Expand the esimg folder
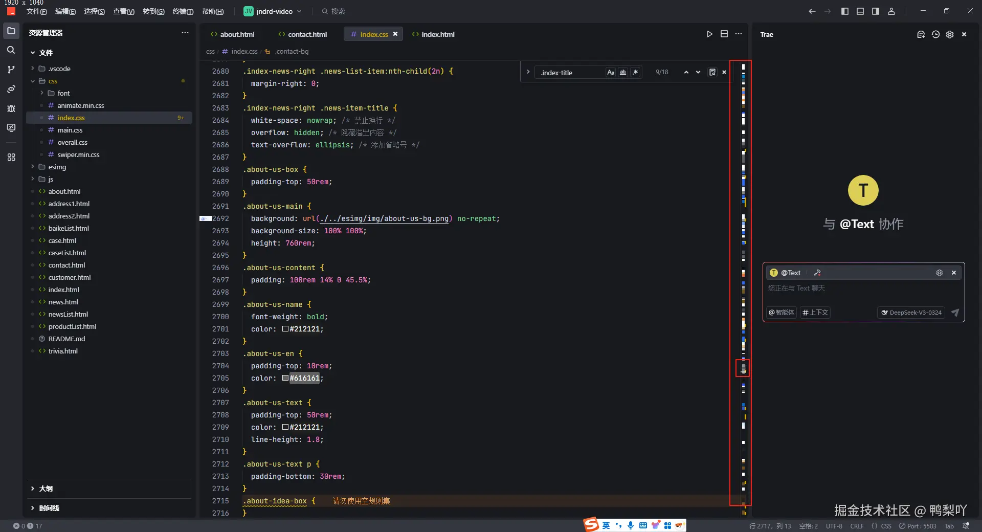This screenshot has height=532, width=982. click(57, 167)
